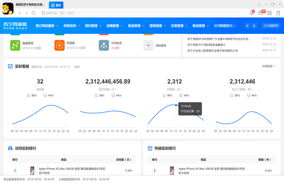Open the iPhone XS Max product in 访问实时排行

coord(72,171)
